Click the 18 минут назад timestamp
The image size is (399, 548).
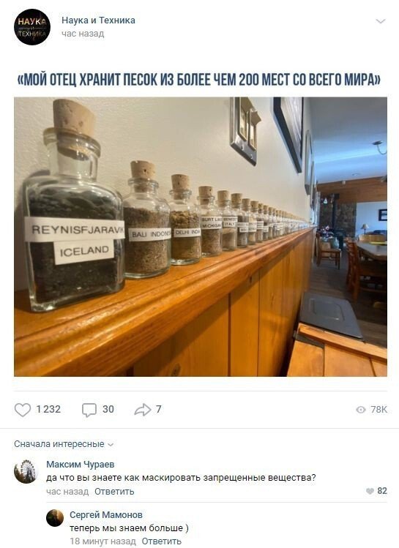point(102,541)
